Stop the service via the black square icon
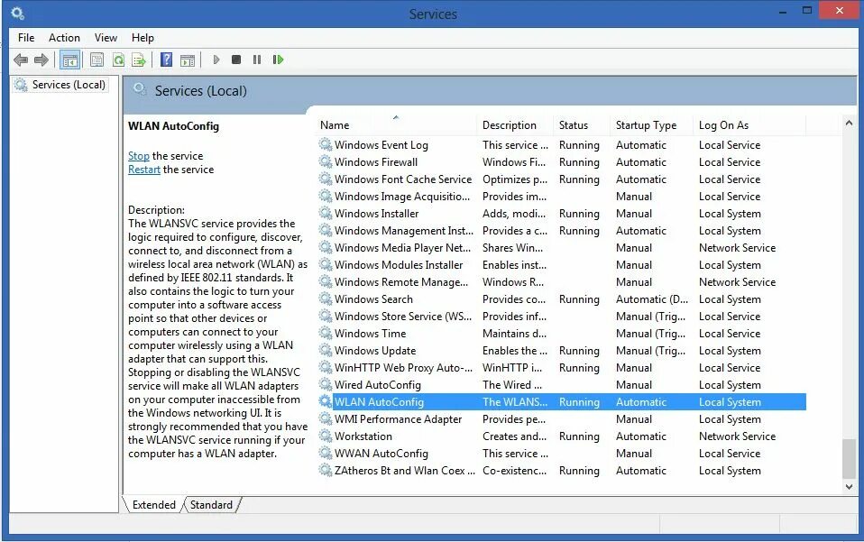The image size is (864, 542). (236, 59)
